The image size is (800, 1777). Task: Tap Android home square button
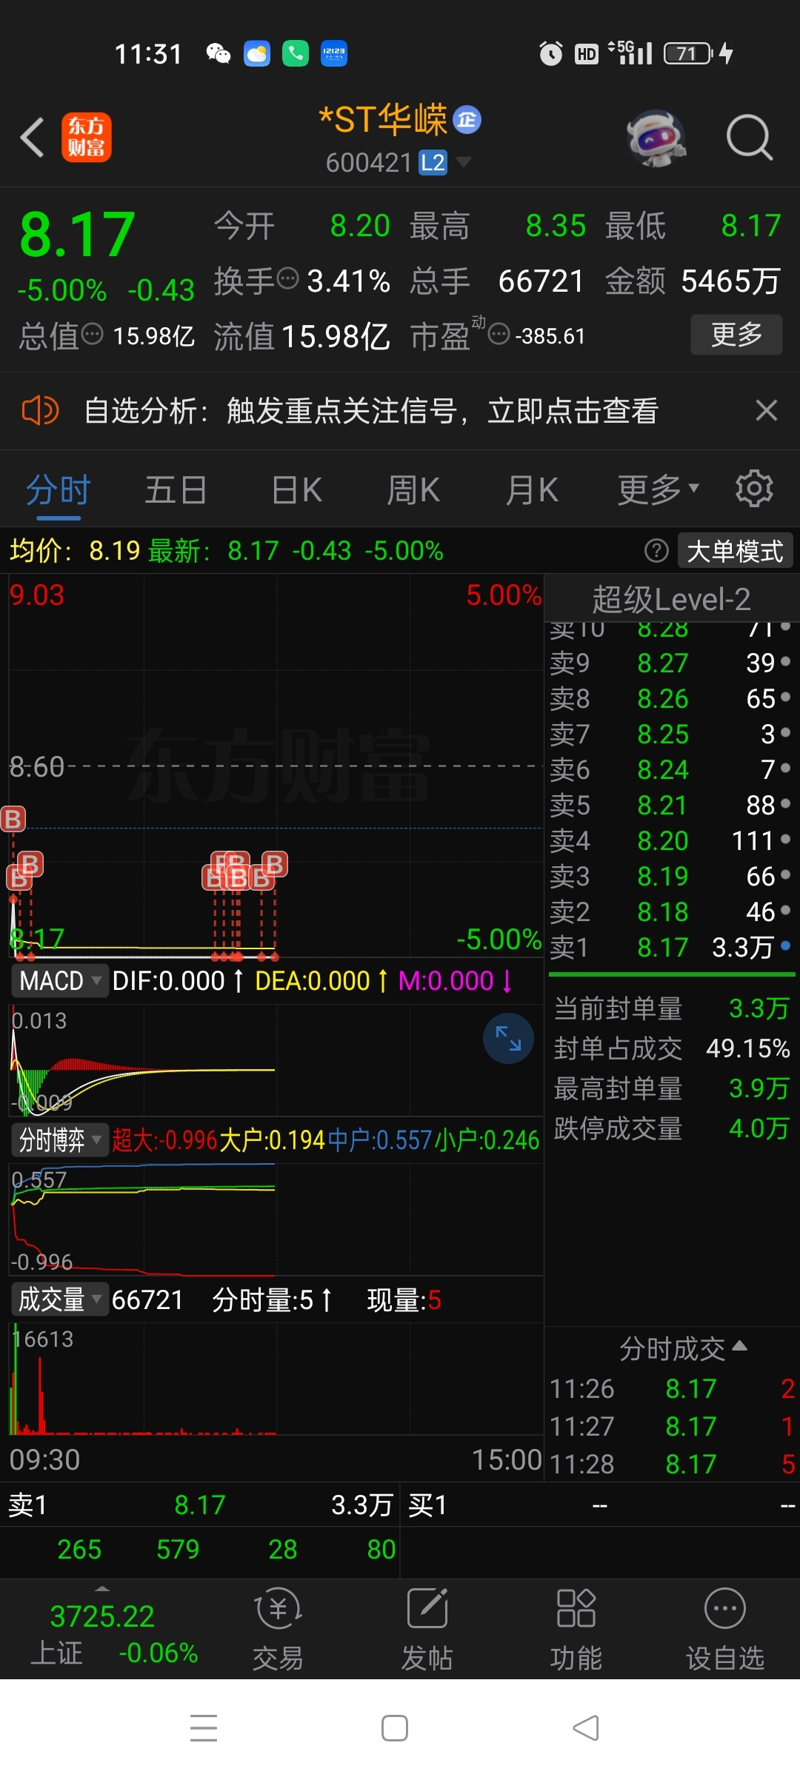(394, 1728)
